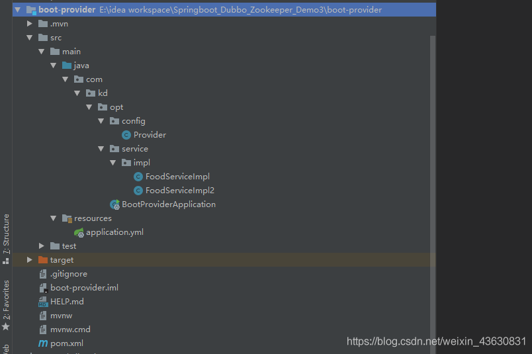Image resolution: width=532 pixels, height=354 pixels.
Task: Select HELP.md file name
Action: click(67, 302)
